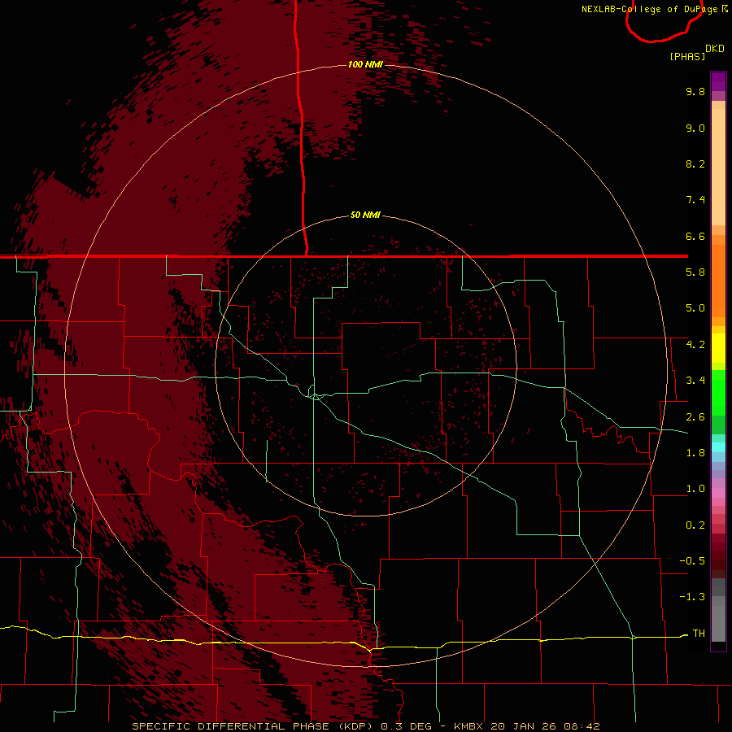Click the 6.6 legend value
The height and width of the screenshot is (732, 732).
pos(695,236)
